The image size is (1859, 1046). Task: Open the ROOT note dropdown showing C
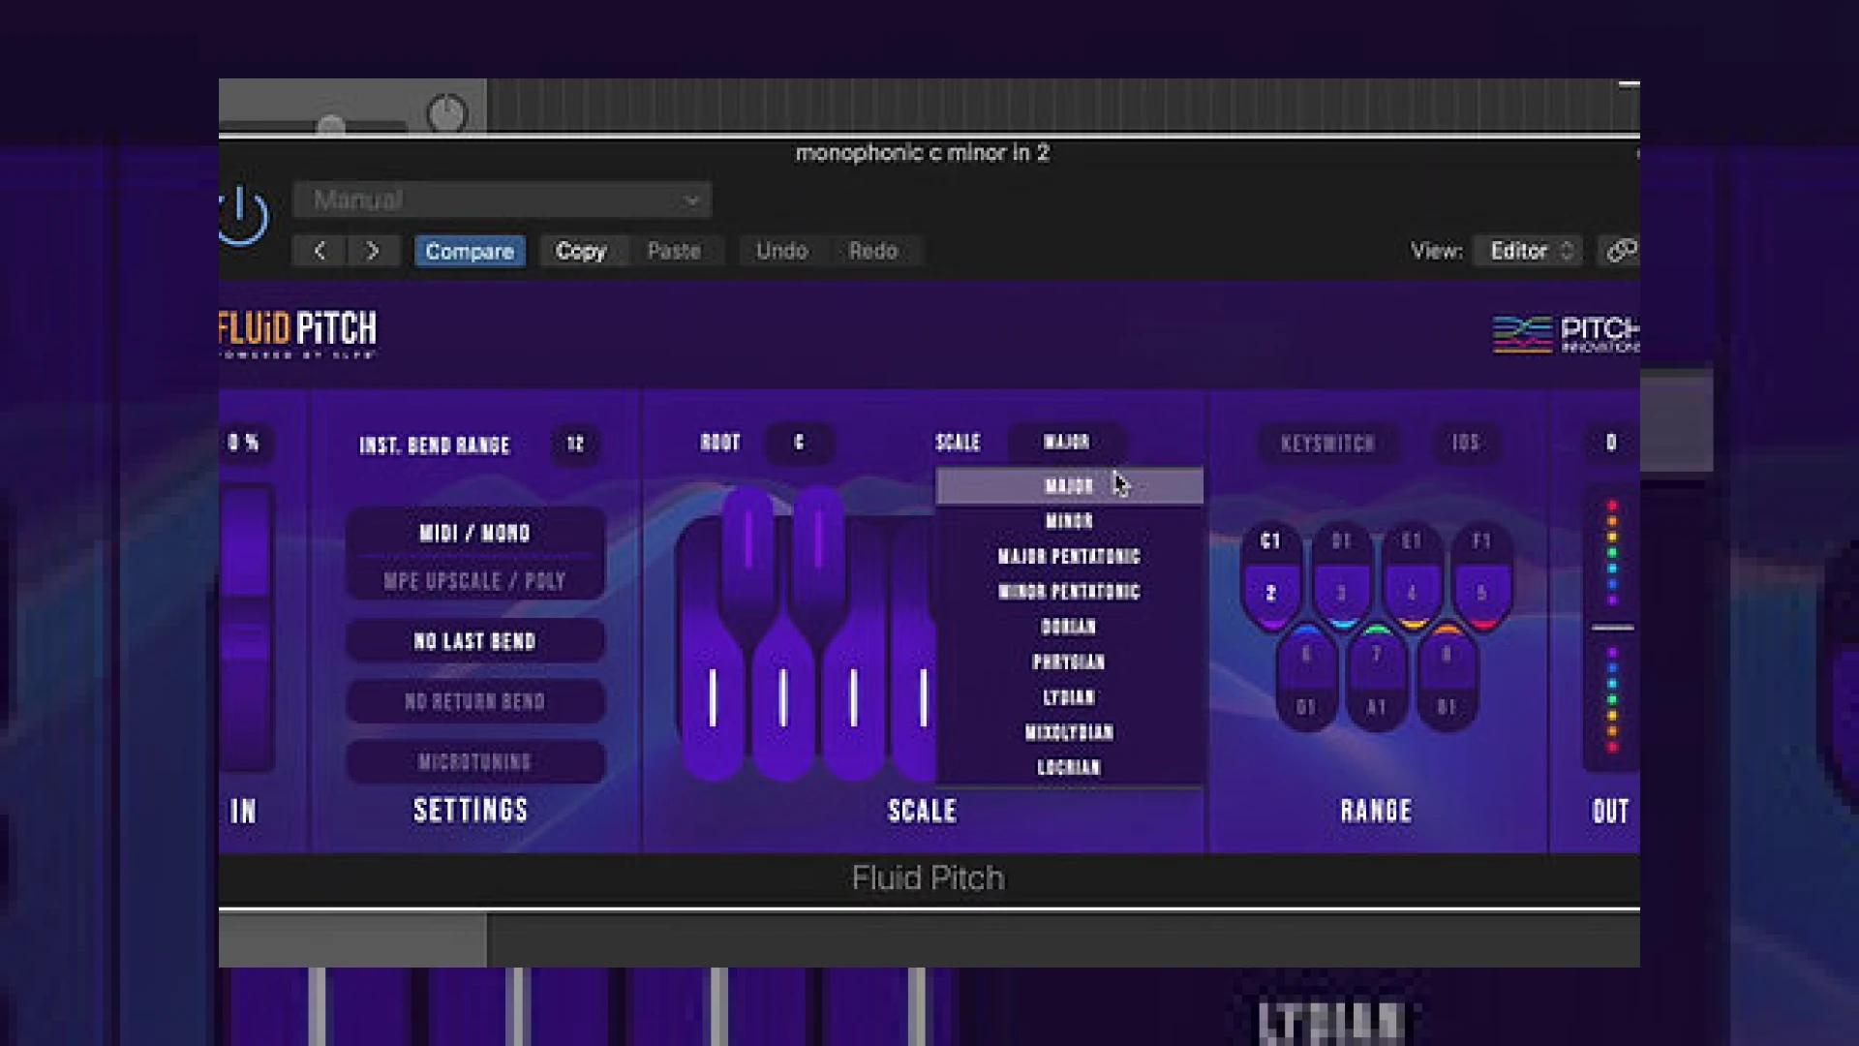click(799, 443)
